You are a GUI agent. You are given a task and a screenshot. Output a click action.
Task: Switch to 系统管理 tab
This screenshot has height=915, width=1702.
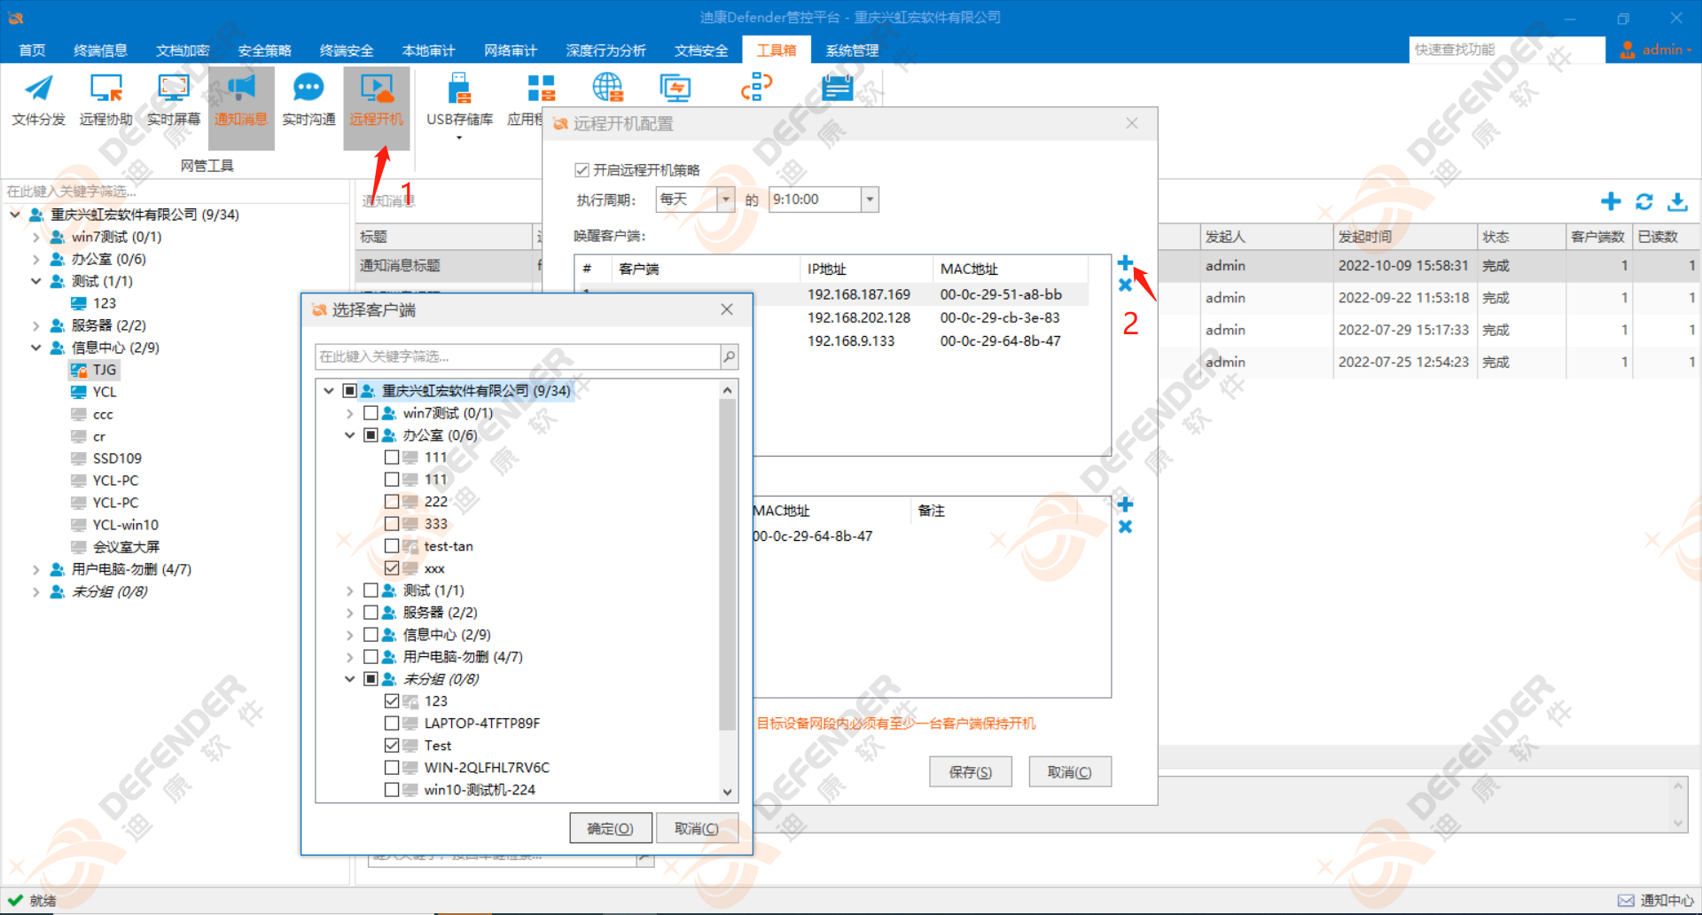(852, 51)
